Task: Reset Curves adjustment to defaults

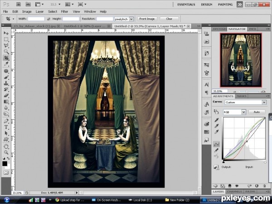Action: tap(257, 186)
